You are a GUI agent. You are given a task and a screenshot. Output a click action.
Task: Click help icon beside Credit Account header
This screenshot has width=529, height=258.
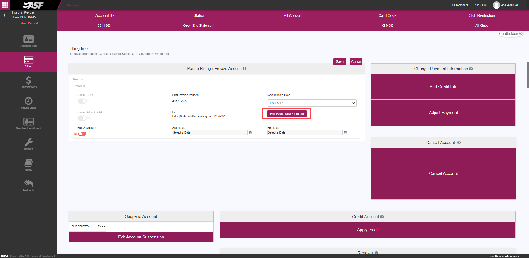[x=382, y=217]
